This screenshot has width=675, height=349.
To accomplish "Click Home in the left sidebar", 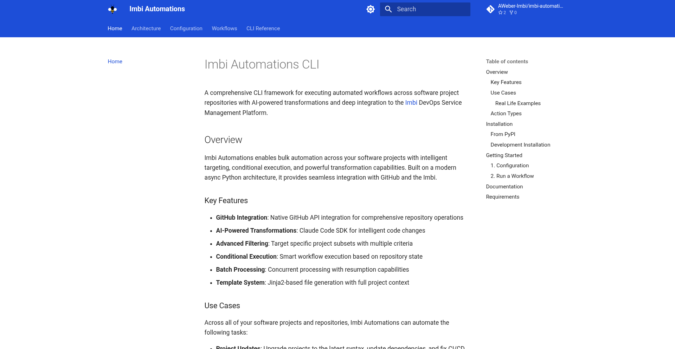I will tap(115, 62).
